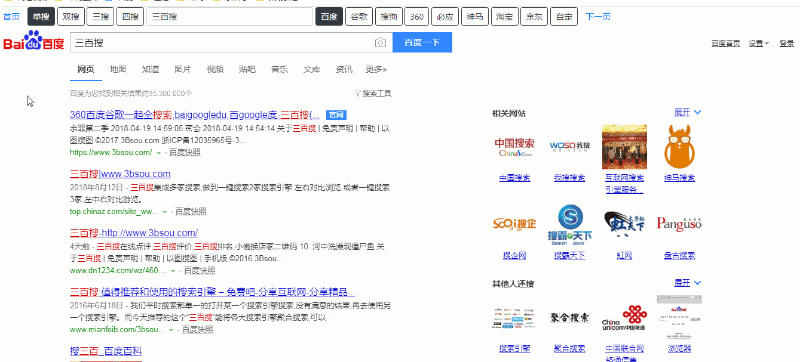Image resolution: width=800 pixels, height=362 pixels.
Task: Switch to the 地图 tab
Action: coord(118,69)
